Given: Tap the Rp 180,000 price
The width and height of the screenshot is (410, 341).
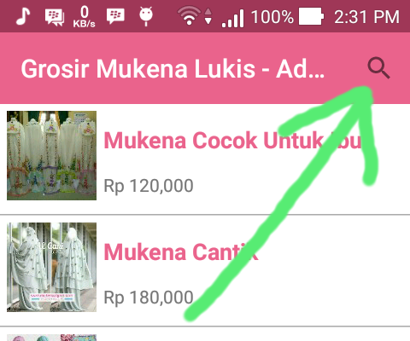Looking at the screenshot, I should click(149, 298).
